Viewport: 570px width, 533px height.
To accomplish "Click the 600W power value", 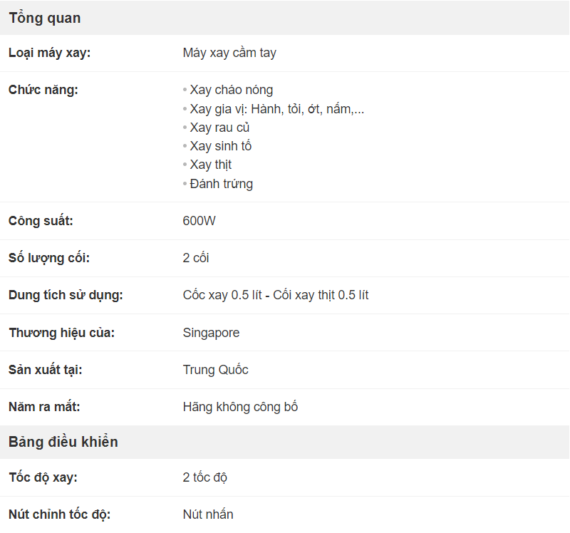I will [199, 221].
